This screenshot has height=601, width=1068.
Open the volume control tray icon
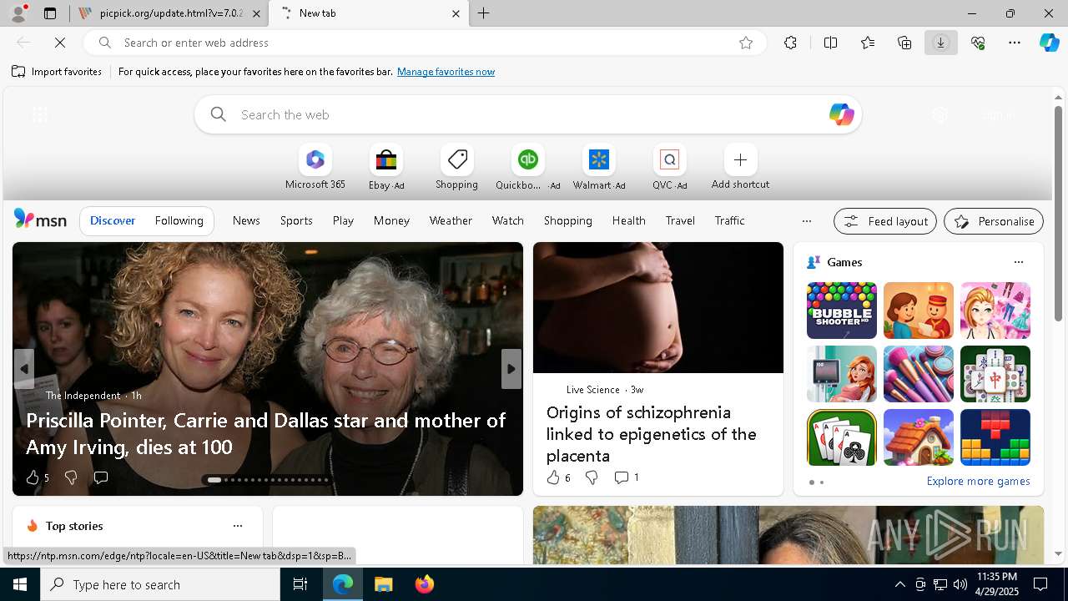point(960,584)
